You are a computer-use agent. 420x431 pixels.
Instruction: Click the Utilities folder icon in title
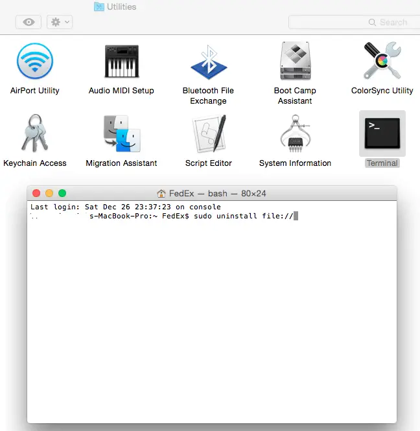tap(99, 6)
